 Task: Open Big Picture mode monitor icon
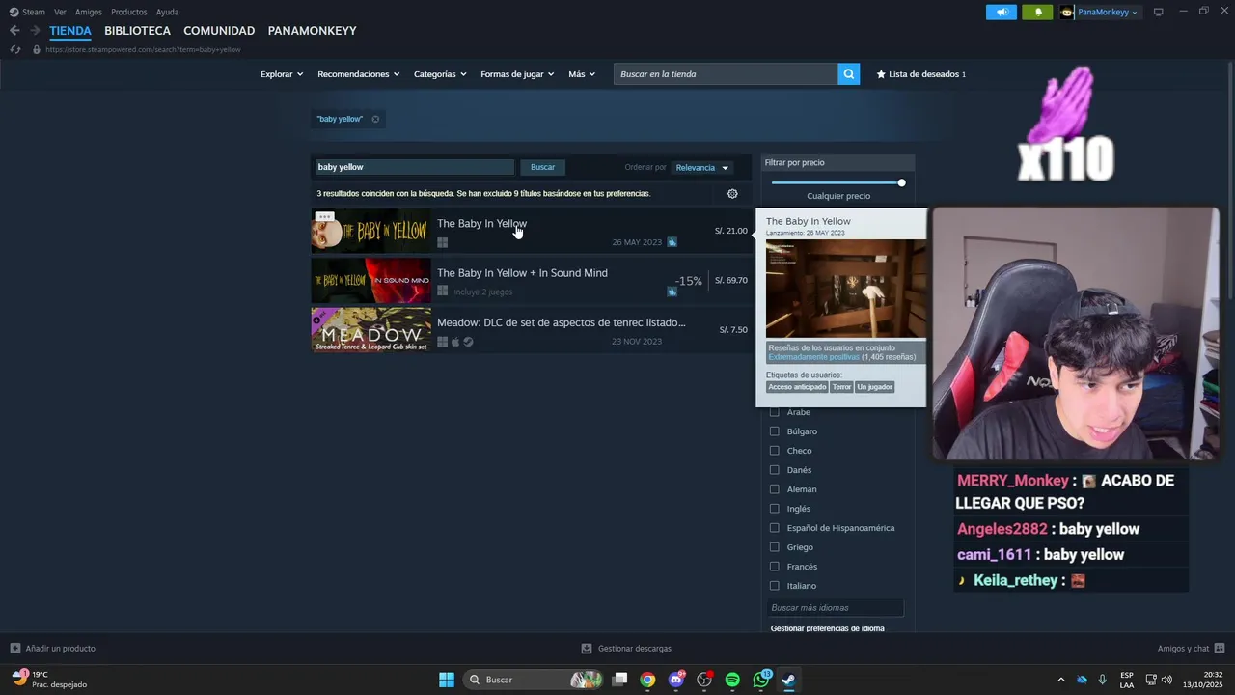(x=1158, y=12)
